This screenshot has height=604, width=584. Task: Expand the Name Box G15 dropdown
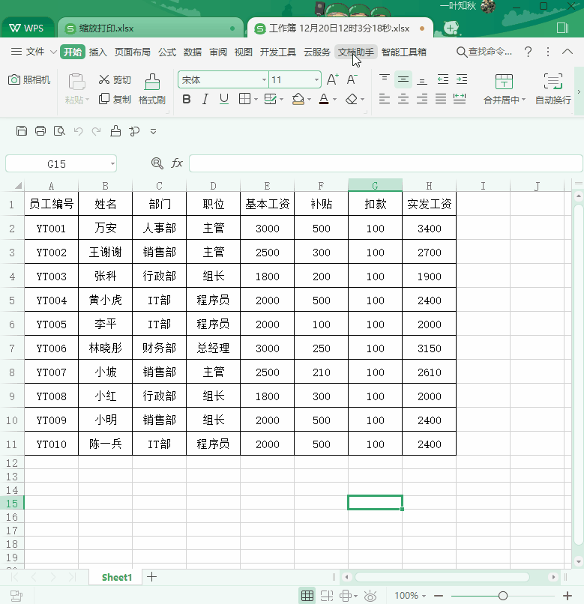(112, 163)
